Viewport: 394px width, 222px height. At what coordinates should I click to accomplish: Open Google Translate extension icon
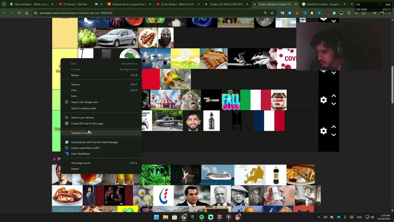[282, 13]
